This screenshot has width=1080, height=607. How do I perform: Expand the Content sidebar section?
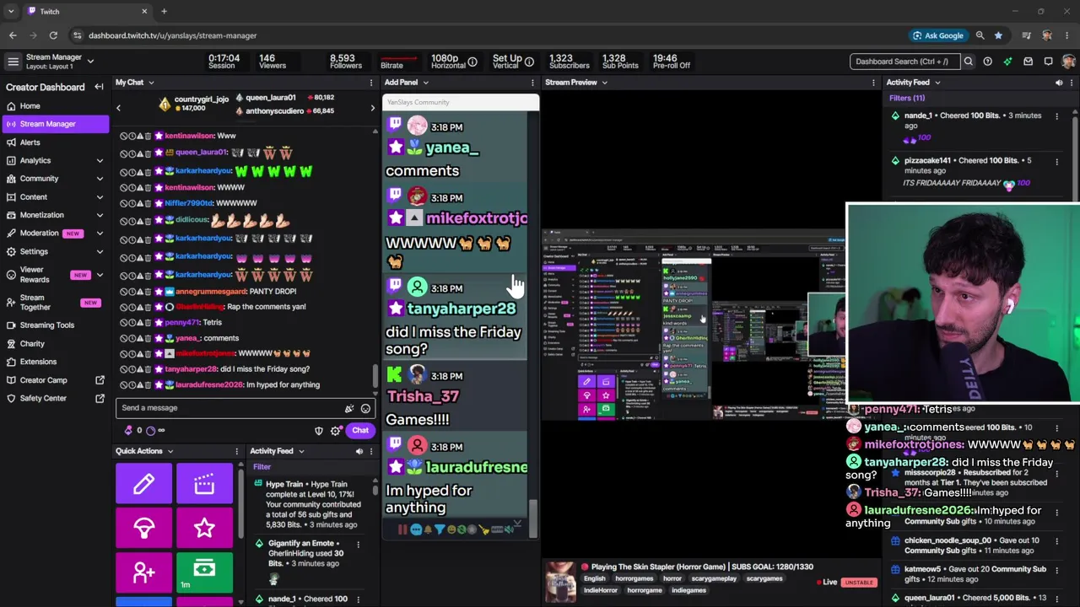tap(100, 196)
